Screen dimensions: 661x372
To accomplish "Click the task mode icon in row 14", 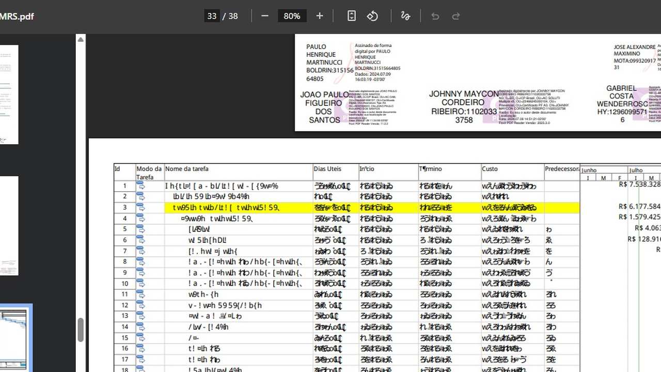I will [141, 327].
